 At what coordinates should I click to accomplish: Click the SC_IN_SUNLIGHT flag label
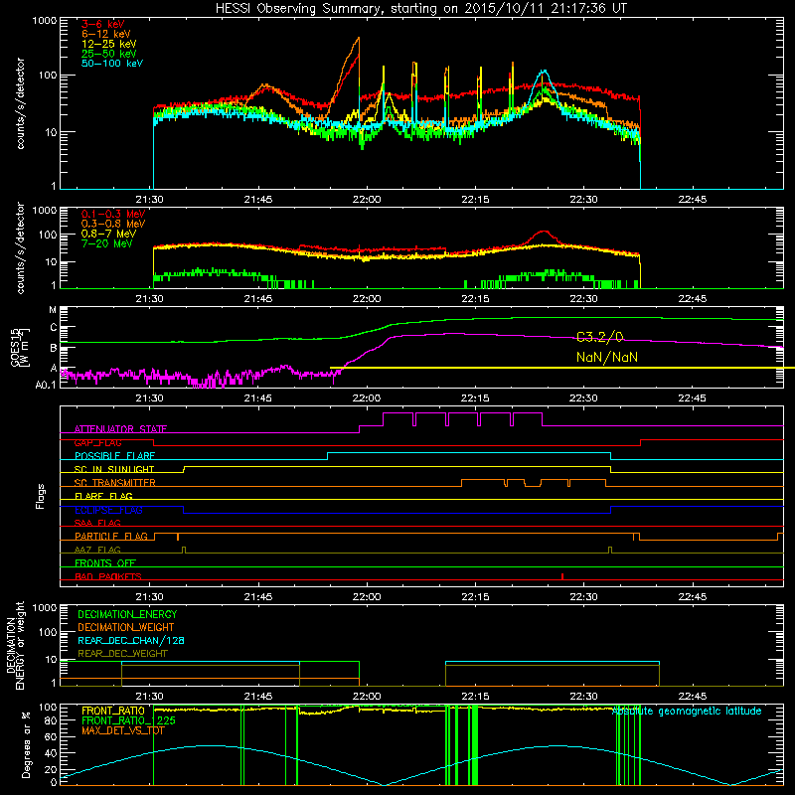(114, 469)
